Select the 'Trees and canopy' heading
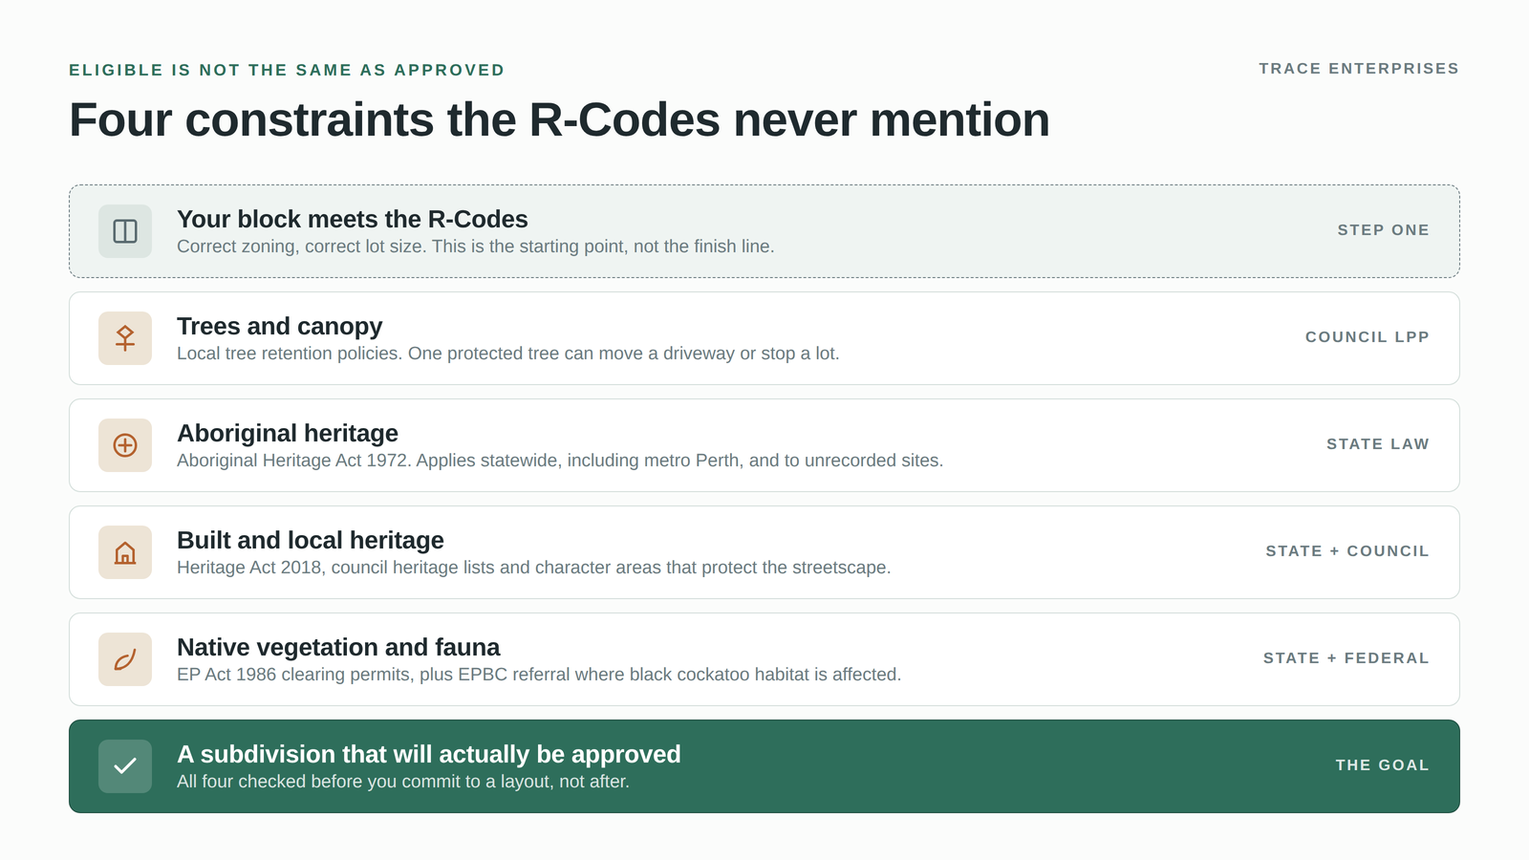The height and width of the screenshot is (860, 1529). [280, 326]
